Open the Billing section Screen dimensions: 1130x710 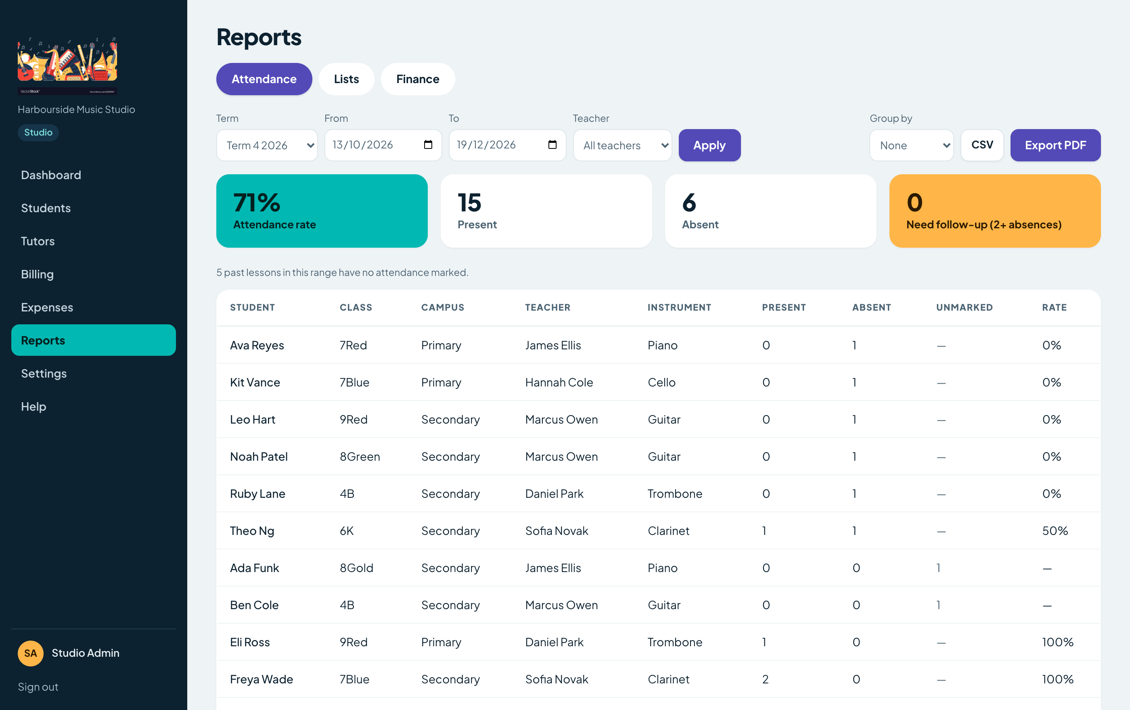[93, 274]
